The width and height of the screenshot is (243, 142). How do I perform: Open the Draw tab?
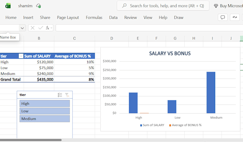click(x=179, y=18)
